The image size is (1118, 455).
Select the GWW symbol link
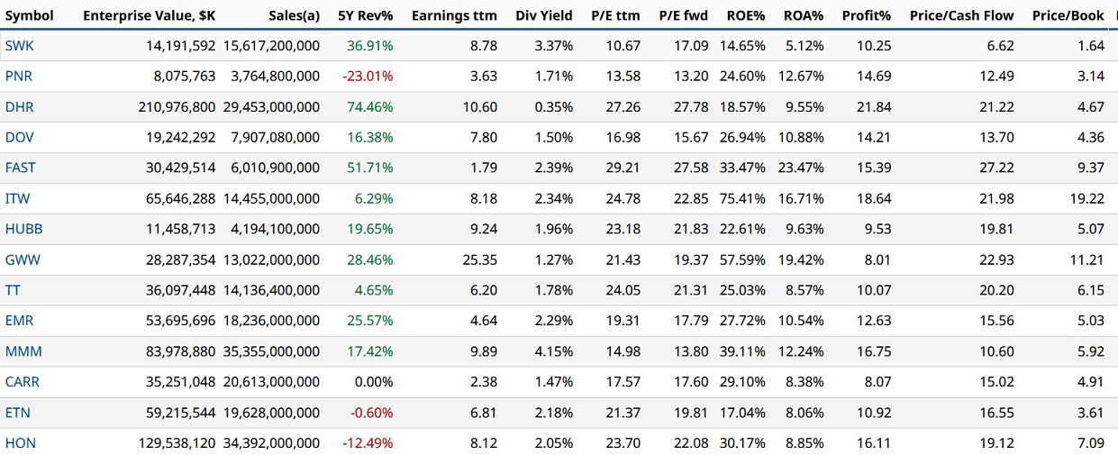(x=23, y=259)
